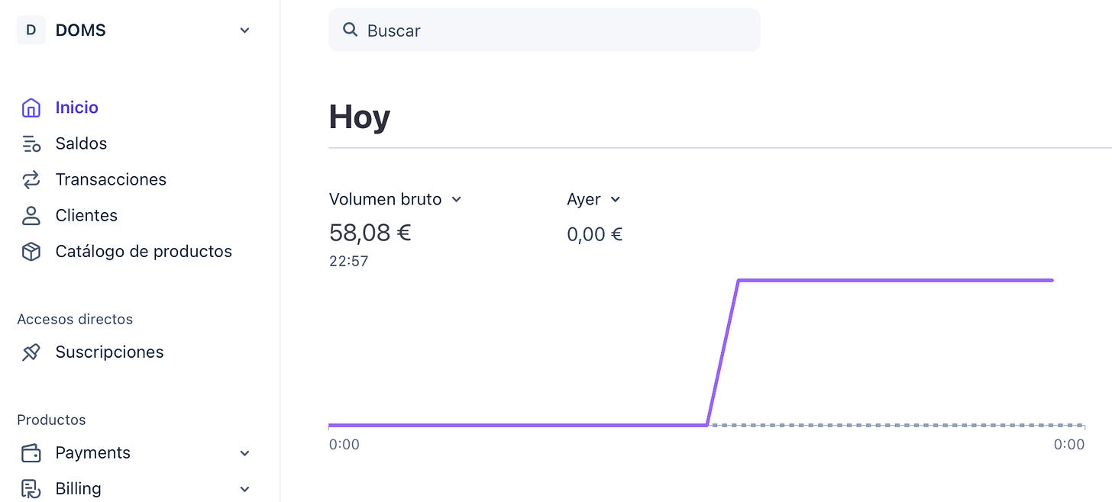Go to Transacciones in sidebar
1112x502 pixels.
[x=111, y=179]
